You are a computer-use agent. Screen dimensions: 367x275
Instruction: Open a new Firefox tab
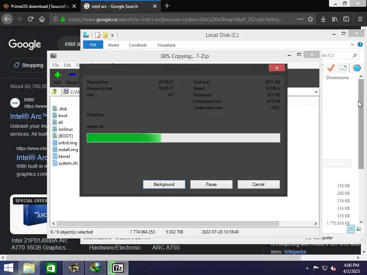pyautogui.click(x=167, y=6)
